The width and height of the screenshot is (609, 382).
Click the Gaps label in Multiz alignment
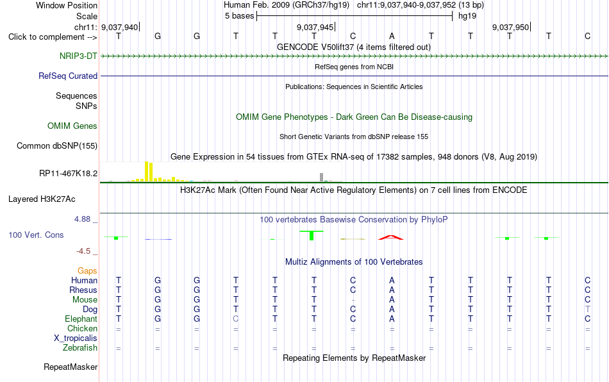[87, 270]
